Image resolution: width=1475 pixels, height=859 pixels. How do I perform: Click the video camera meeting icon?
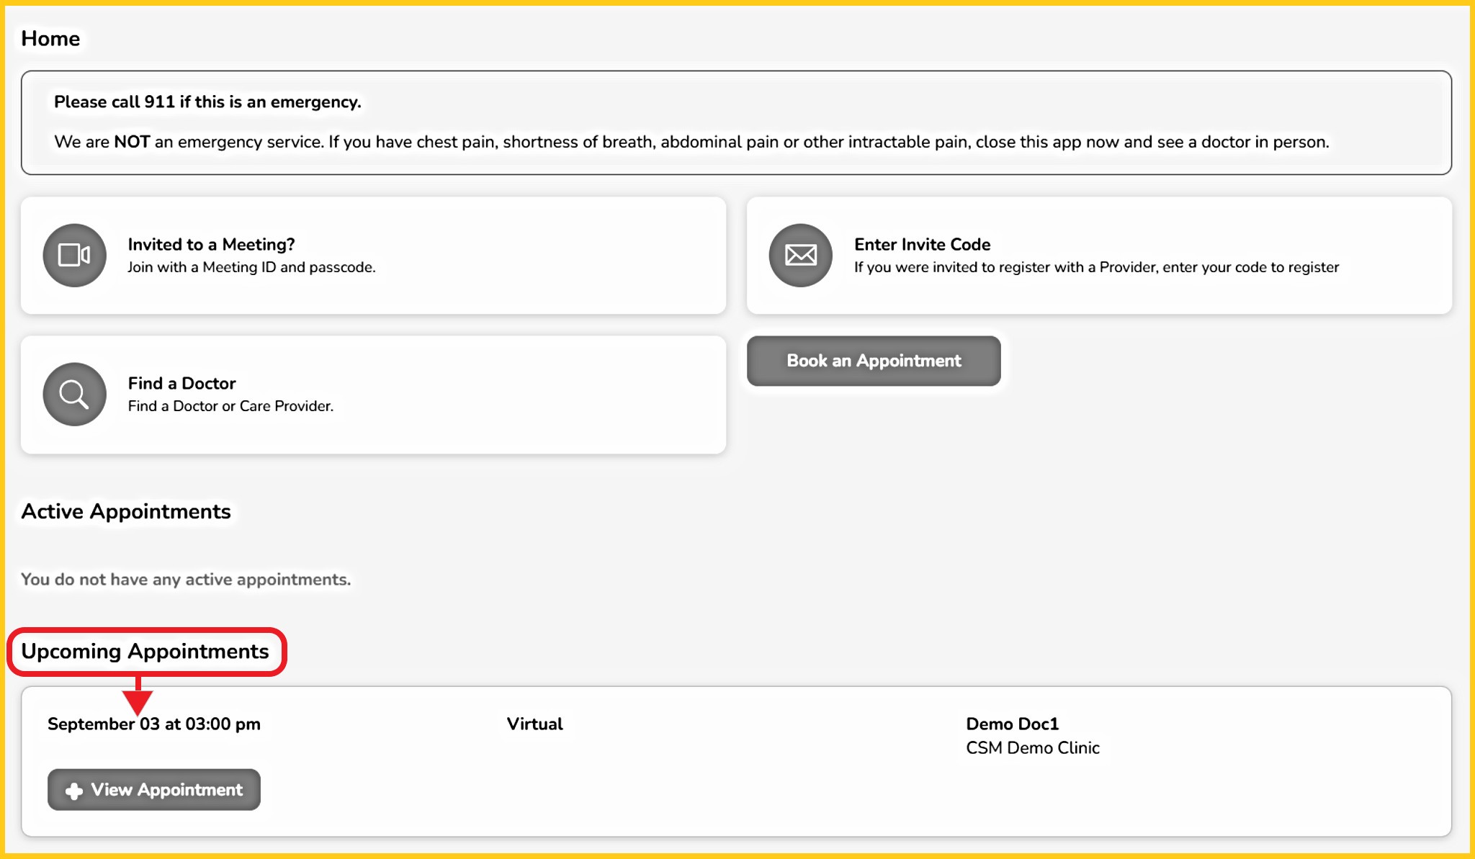tap(74, 255)
